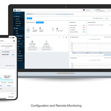Open the English language dropdown
The image size is (111, 111).
pyautogui.click(x=89, y=10)
